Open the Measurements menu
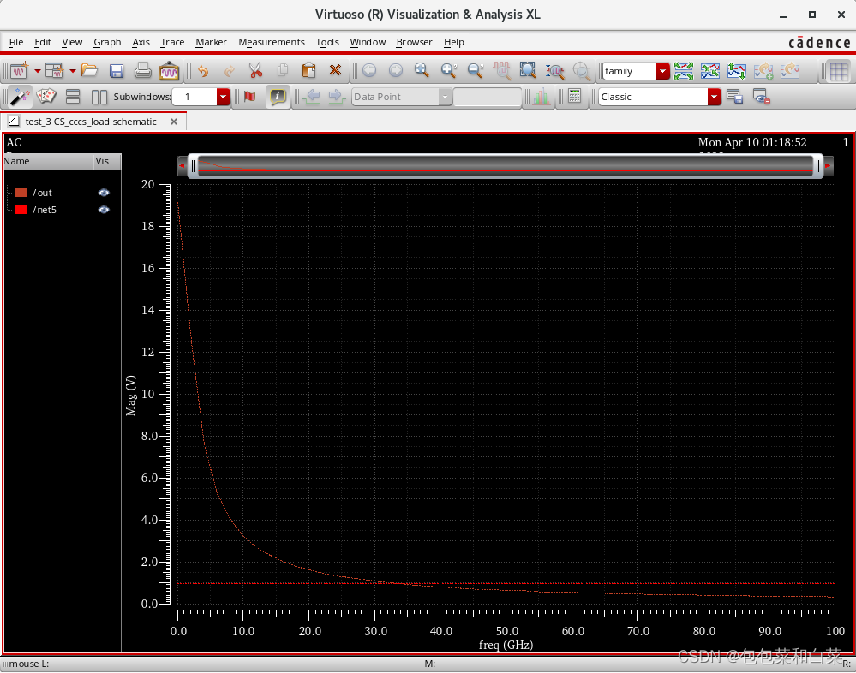Screen dimensions: 856x673 pos(272,42)
